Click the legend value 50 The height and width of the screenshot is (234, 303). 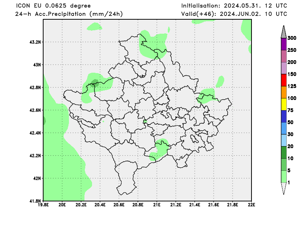click(291, 122)
